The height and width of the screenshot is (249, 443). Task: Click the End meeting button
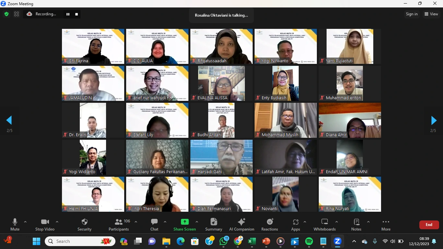click(x=429, y=224)
